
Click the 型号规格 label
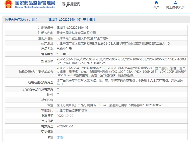pyautogui.click(x=47, y=61)
